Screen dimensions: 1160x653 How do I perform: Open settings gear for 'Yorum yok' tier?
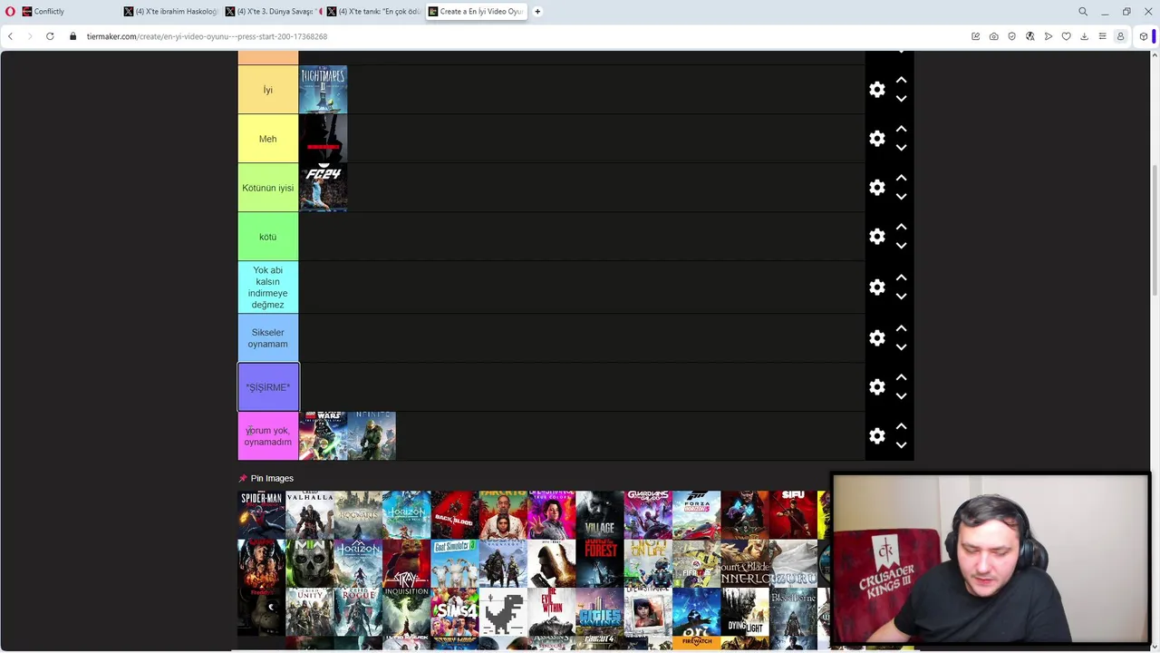876,436
